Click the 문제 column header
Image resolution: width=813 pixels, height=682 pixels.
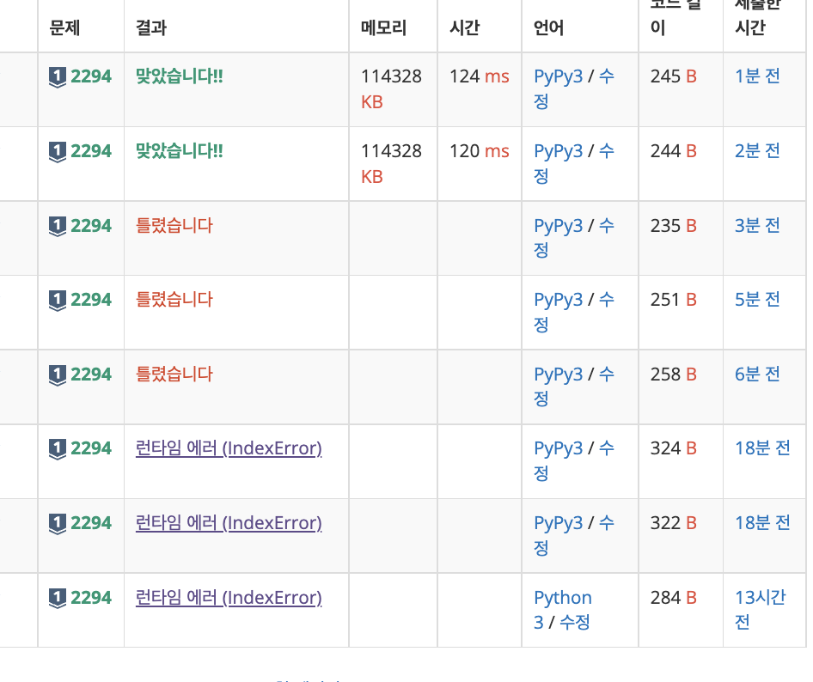[64, 27]
